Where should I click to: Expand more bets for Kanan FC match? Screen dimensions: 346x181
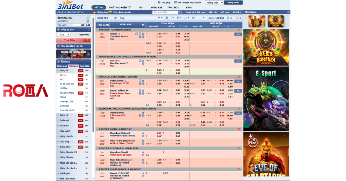(x=238, y=61)
